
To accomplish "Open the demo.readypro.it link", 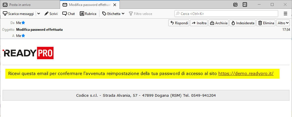I will pyautogui.click(x=246, y=74).
